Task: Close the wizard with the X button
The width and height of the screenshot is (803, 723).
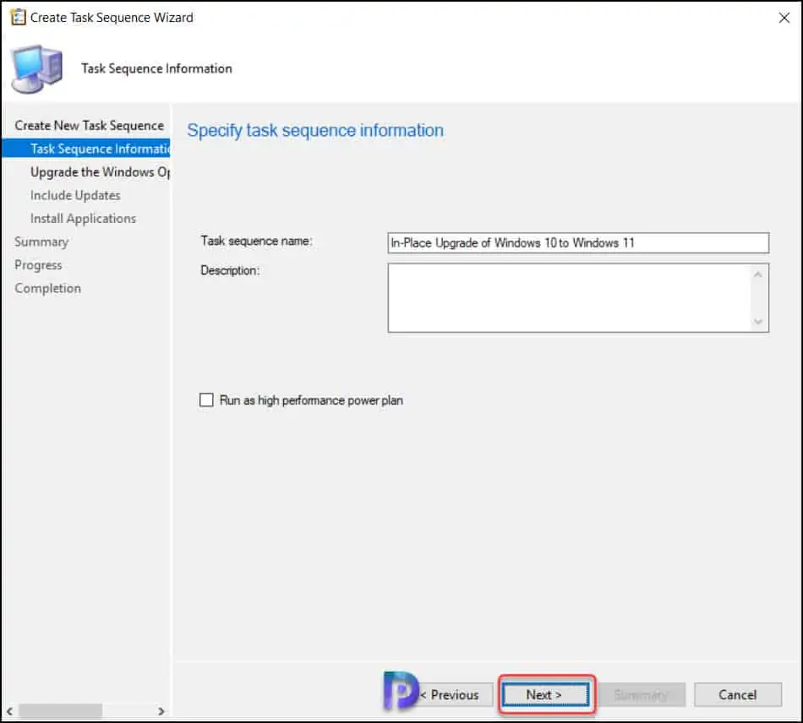Action: pos(784,18)
